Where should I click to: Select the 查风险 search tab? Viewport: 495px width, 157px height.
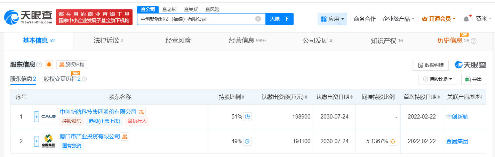[212, 9]
